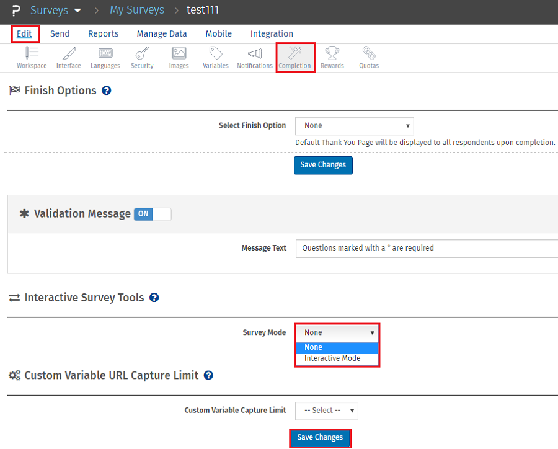Open help for Custom Variable URL Capture Limit

point(208,375)
